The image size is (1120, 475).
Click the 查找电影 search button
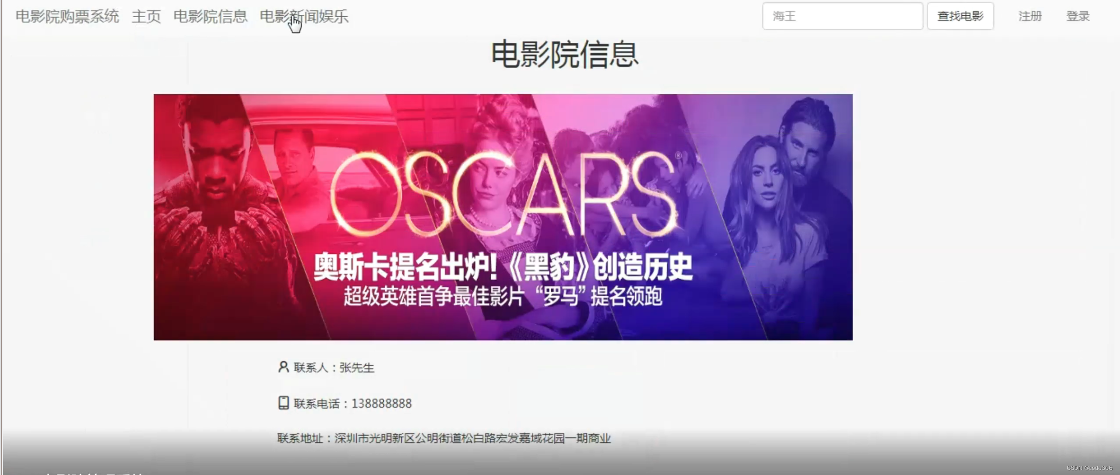point(960,16)
